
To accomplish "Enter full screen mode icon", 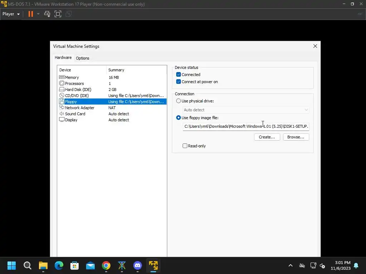I will (x=58, y=14).
